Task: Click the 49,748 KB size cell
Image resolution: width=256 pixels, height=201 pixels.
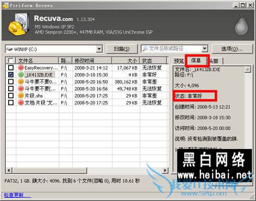Action: [127, 89]
